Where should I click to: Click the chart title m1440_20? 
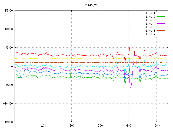coord(91,5)
